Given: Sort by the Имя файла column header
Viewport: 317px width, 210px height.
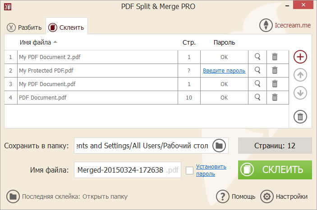Looking at the screenshot, I should tap(35, 42).
